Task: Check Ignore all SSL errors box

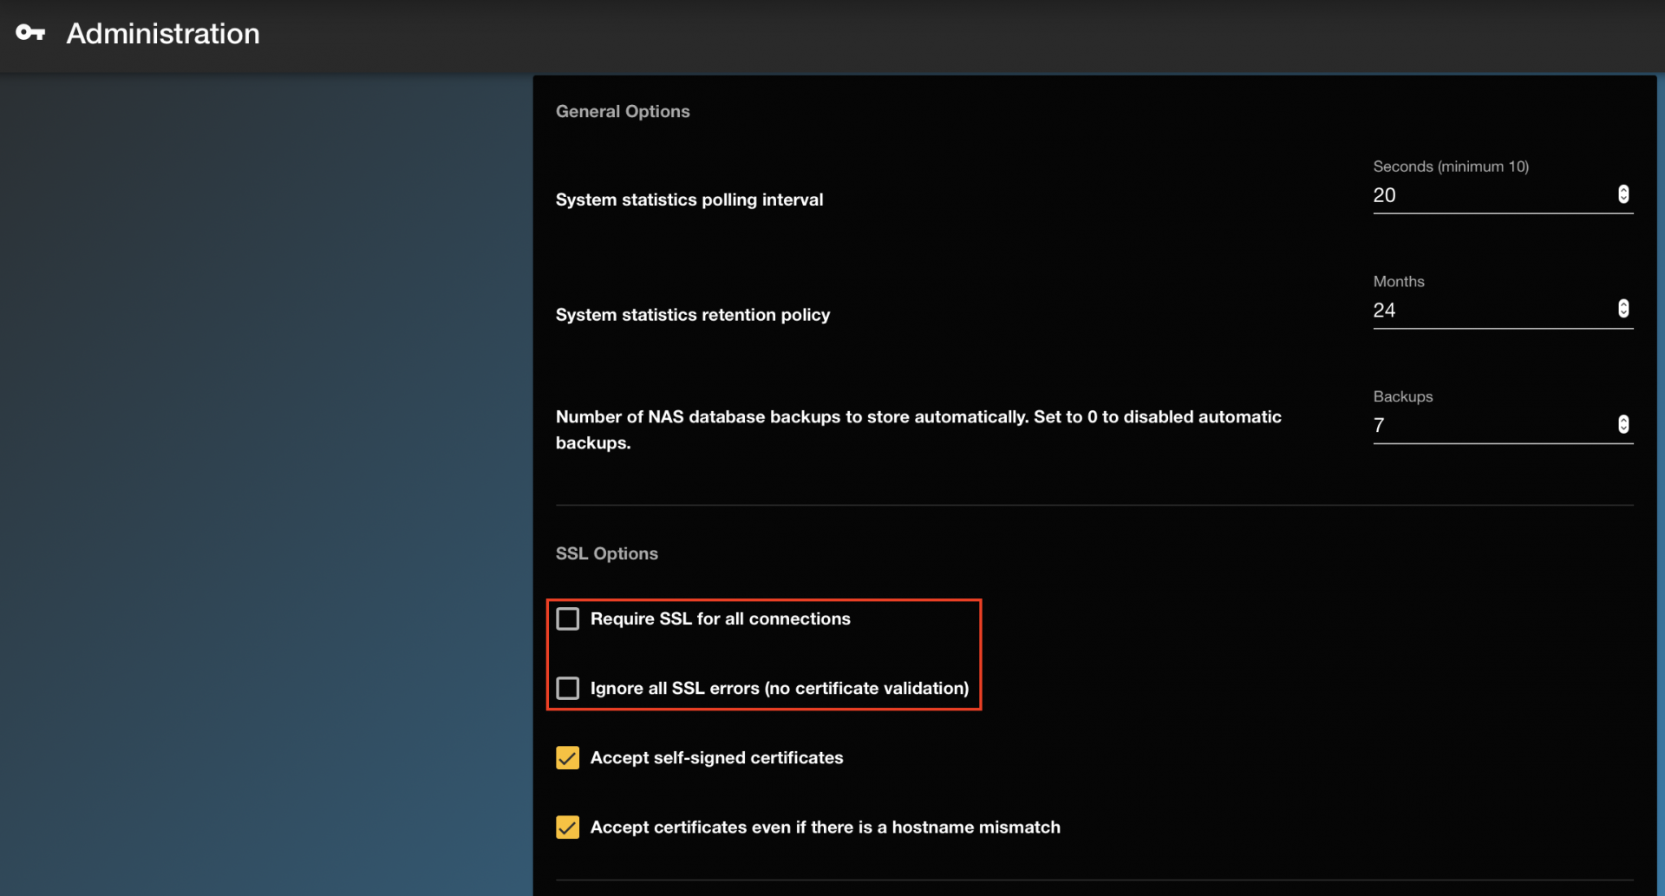Action: pos(568,688)
